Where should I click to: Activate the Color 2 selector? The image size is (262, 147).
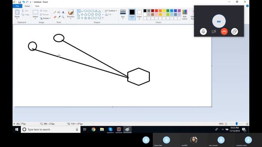tap(139, 15)
